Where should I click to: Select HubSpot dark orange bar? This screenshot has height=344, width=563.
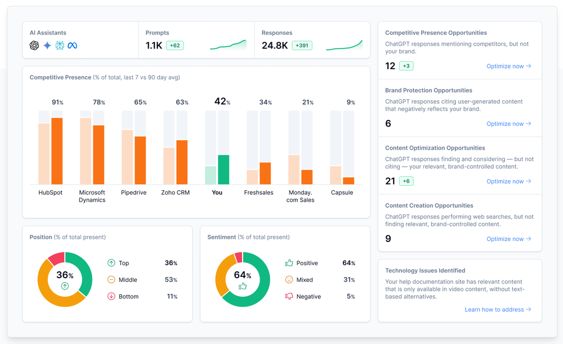coord(57,151)
